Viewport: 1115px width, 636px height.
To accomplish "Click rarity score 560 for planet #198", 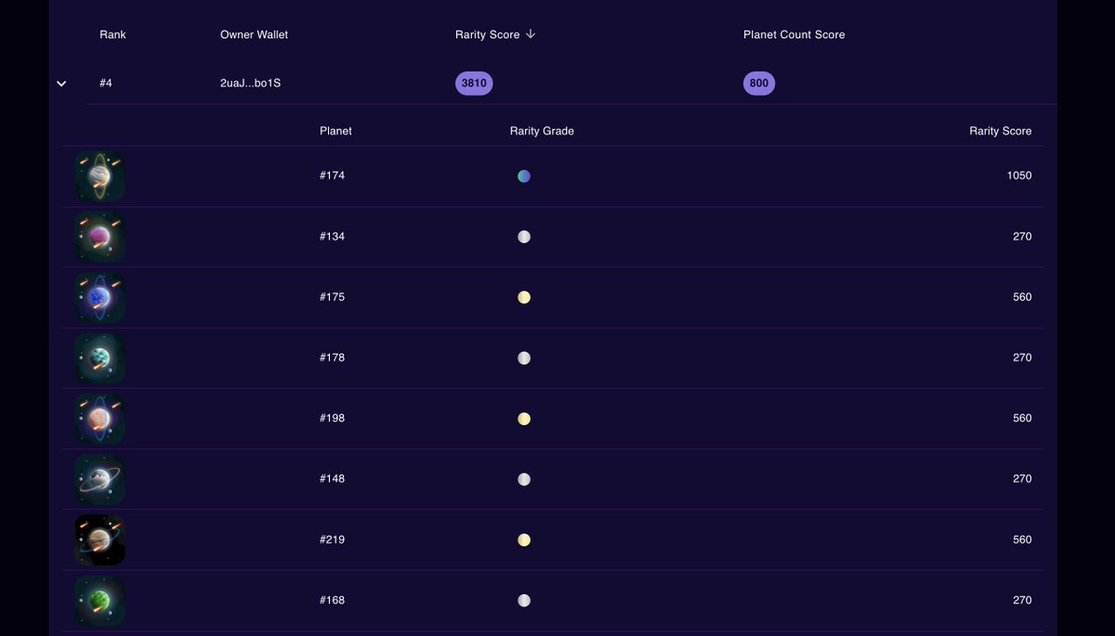I will pos(1022,418).
